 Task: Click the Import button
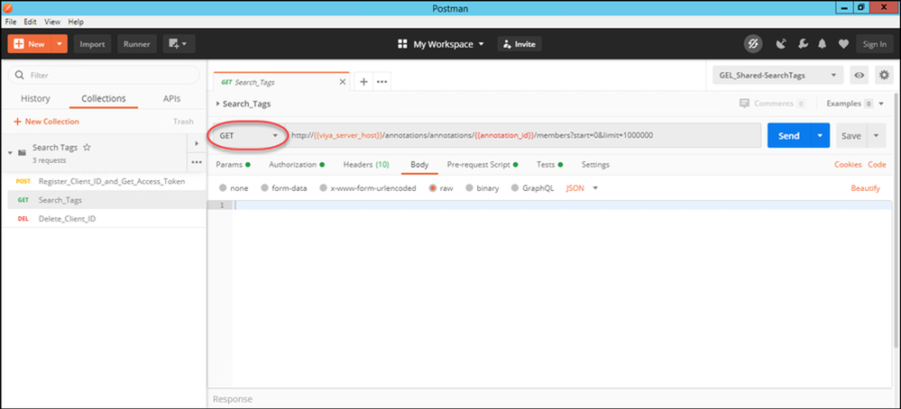click(93, 44)
